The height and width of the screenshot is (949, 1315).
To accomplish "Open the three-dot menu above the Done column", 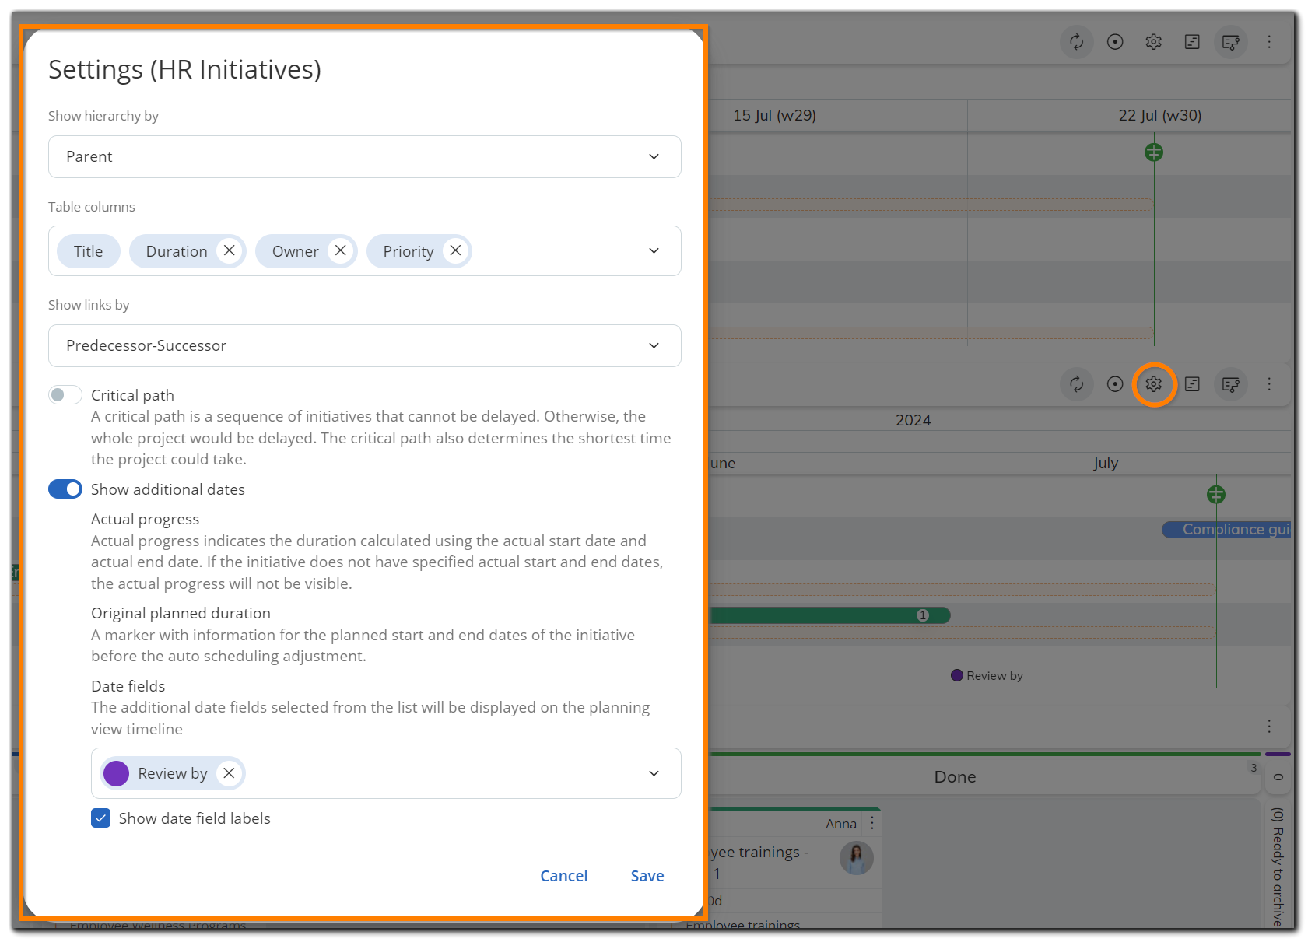I will pyautogui.click(x=1268, y=726).
